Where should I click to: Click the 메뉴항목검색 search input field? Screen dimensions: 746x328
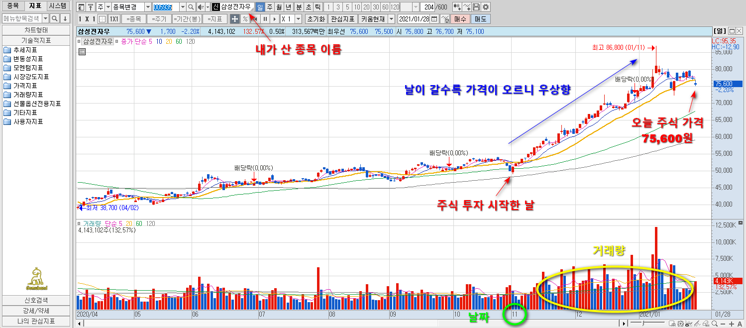click(x=21, y=18)
